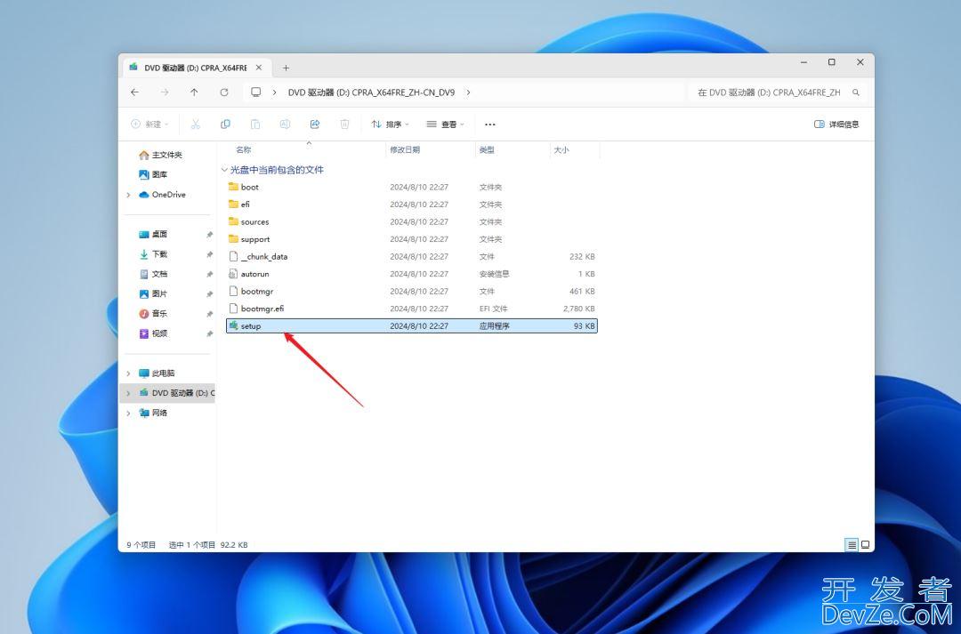Viewport: 961px width, 634px height.
Task: Switch to details list view in status bar
Action: [x=852, y=544]
